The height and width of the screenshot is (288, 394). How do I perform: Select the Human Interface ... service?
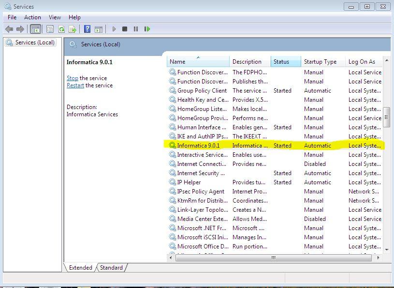click(x=202, y=127)
